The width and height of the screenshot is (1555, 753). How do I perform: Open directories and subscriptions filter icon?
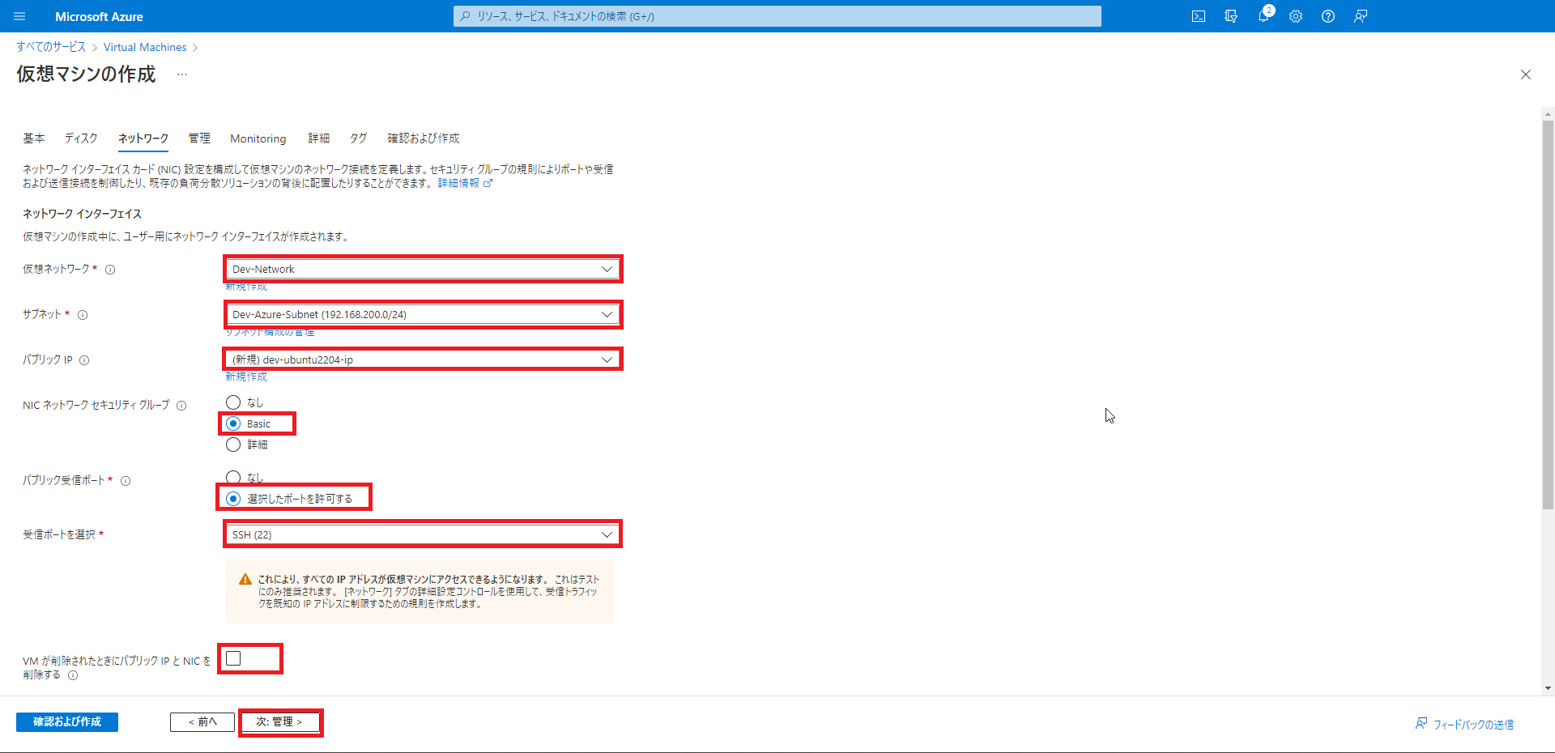1231,16
